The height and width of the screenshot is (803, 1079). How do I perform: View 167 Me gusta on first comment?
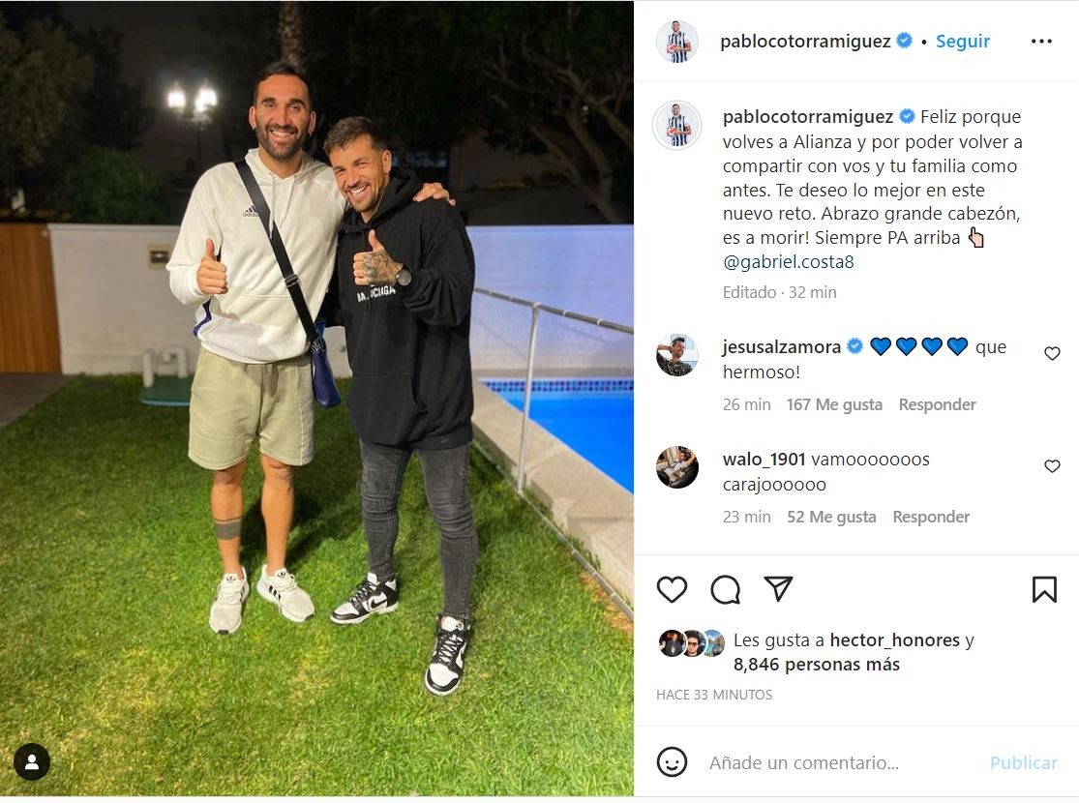(834, 404)
